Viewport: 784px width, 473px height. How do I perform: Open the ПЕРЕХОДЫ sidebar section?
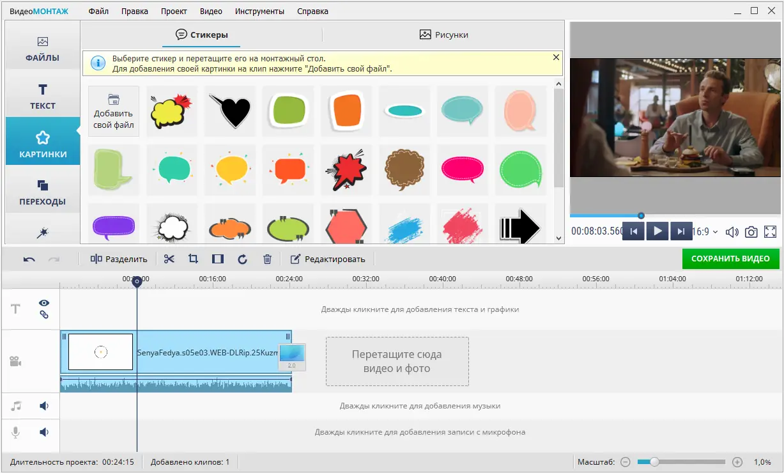(43, 192)
